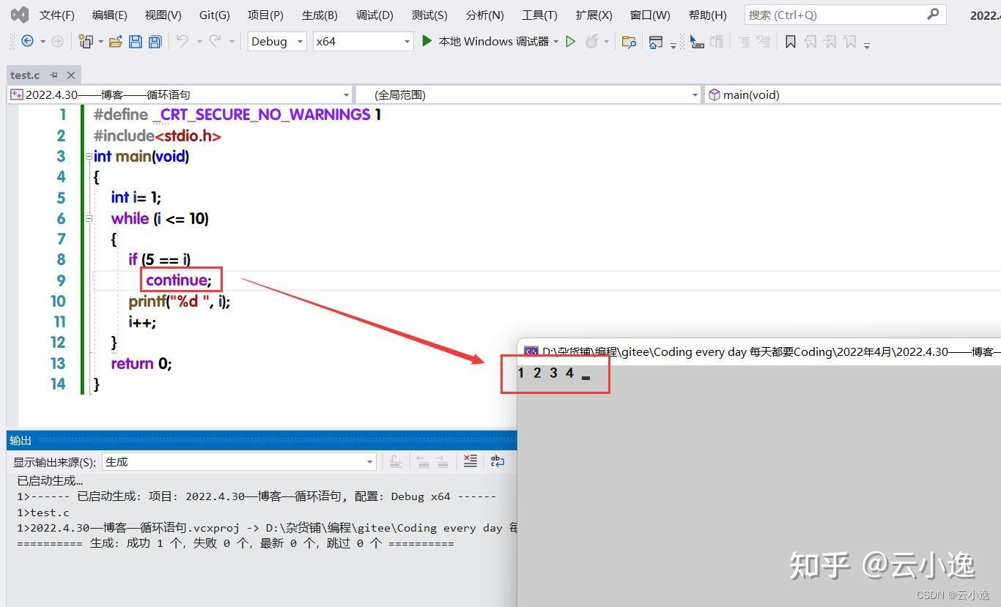Click in the 搜索 (Ctrl+Q) search box
Image resolution: width=1001 pixels, height=607 pixels.
pos(835,14)
